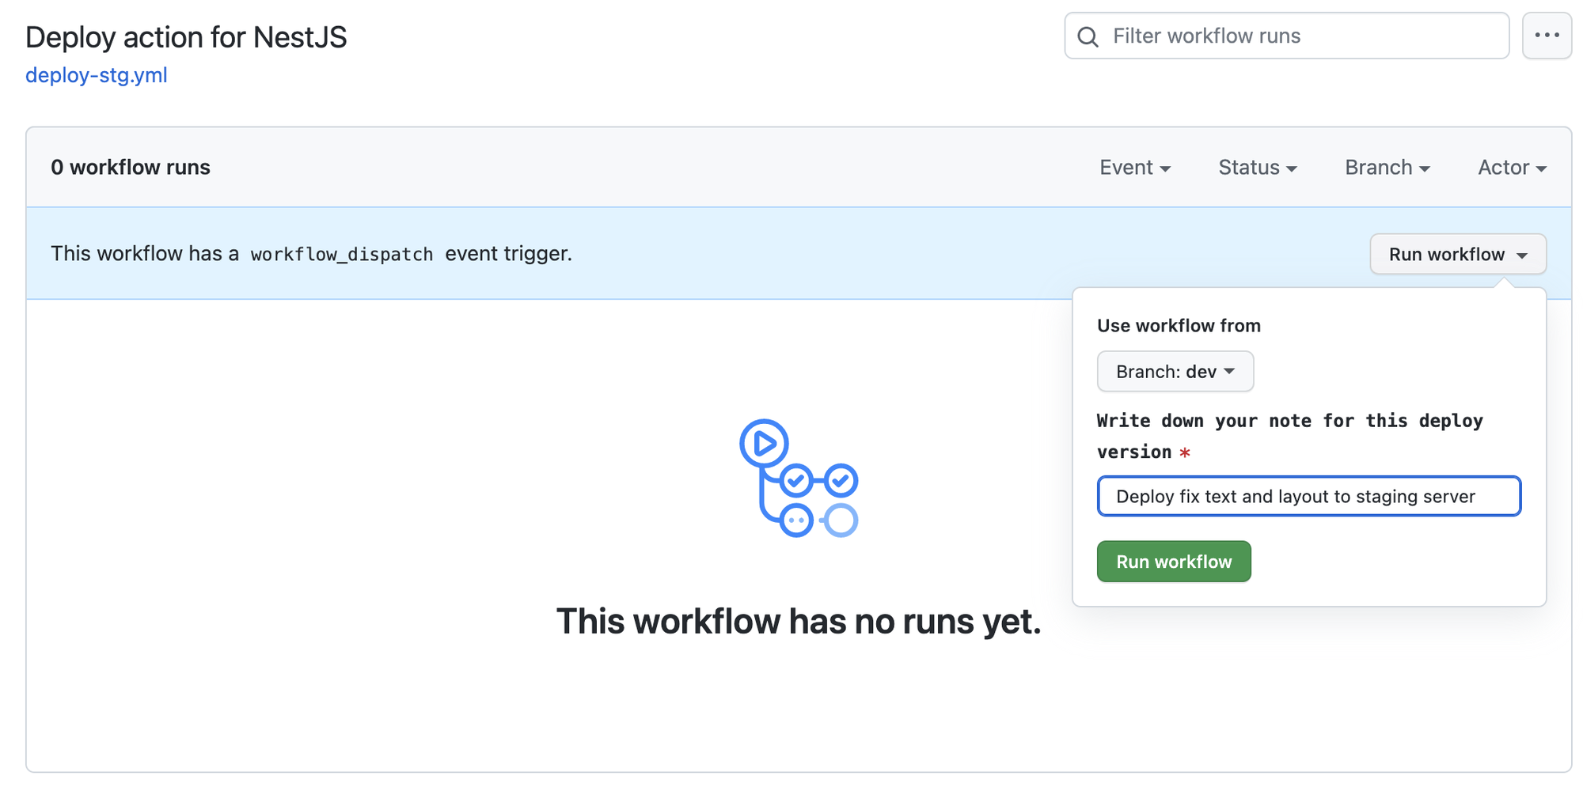Screen dimensions: 1583x787
Task: Expand the Branch filter dropdown
Action: click(x=1386, y=167)
